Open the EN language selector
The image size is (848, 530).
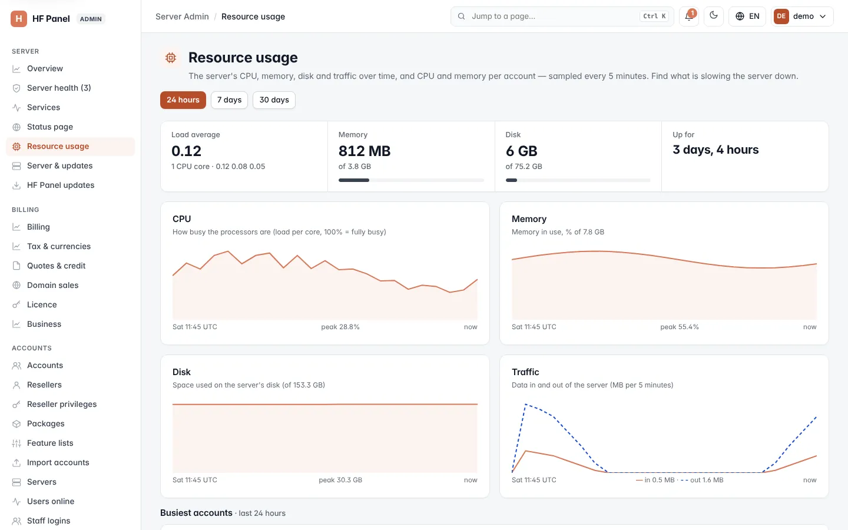tap(747, 16)
